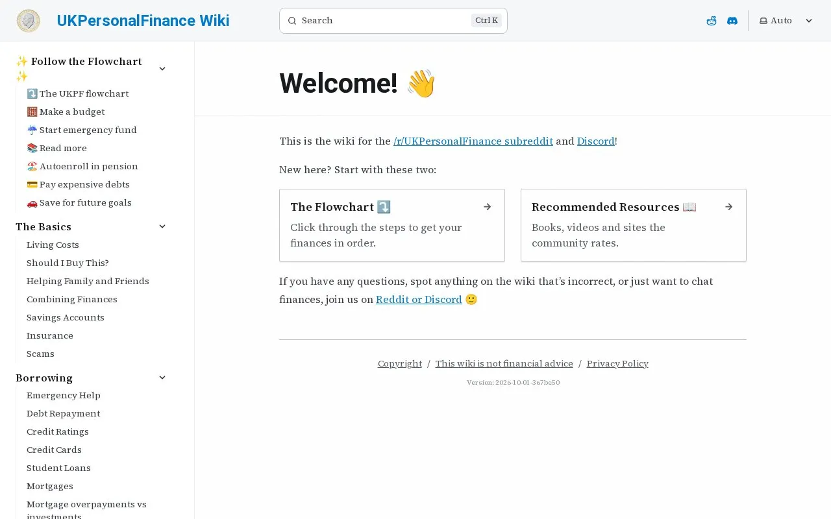The width and height of the screenshot is (831, 519).
Task: Collapse The Basics sidebar section
Action: (162, 226)
